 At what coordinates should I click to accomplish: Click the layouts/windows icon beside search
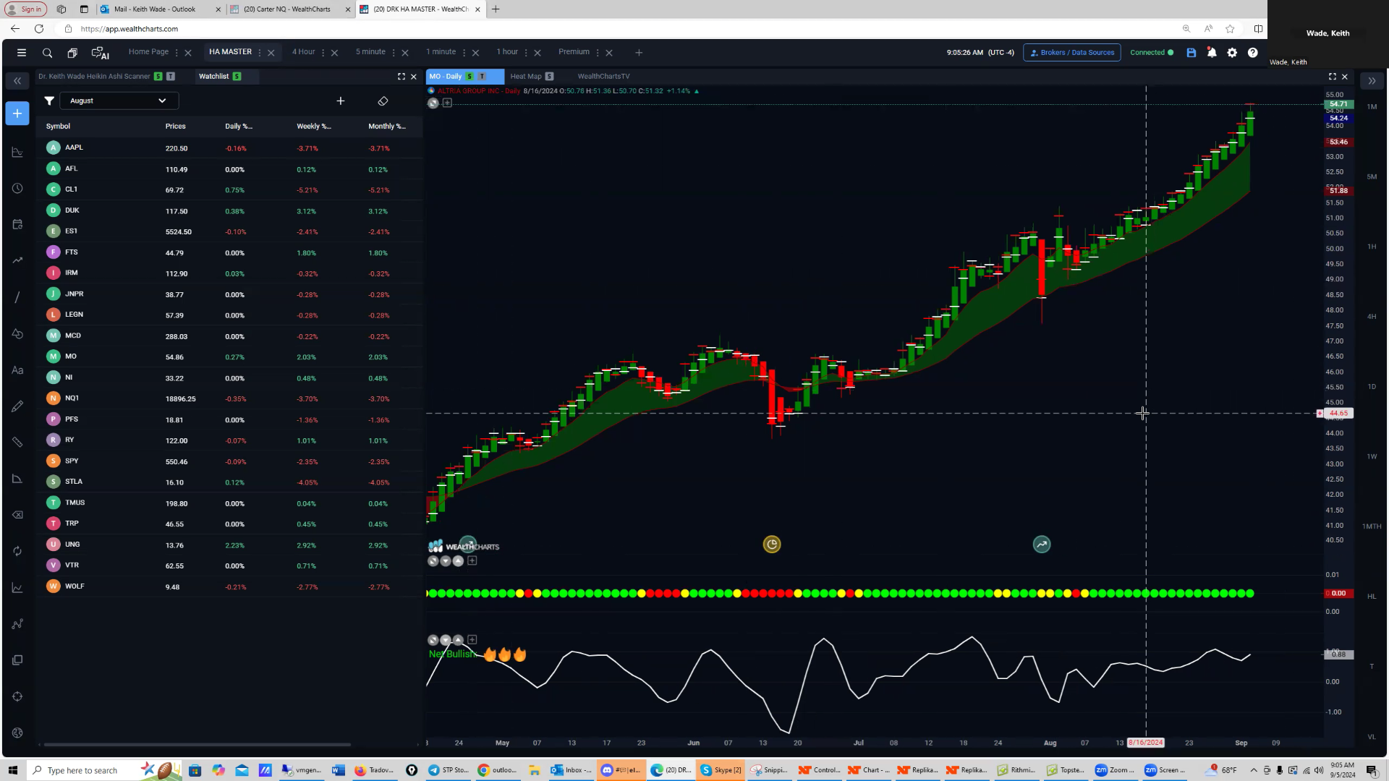pyautogui.click(x=72, y=53)
